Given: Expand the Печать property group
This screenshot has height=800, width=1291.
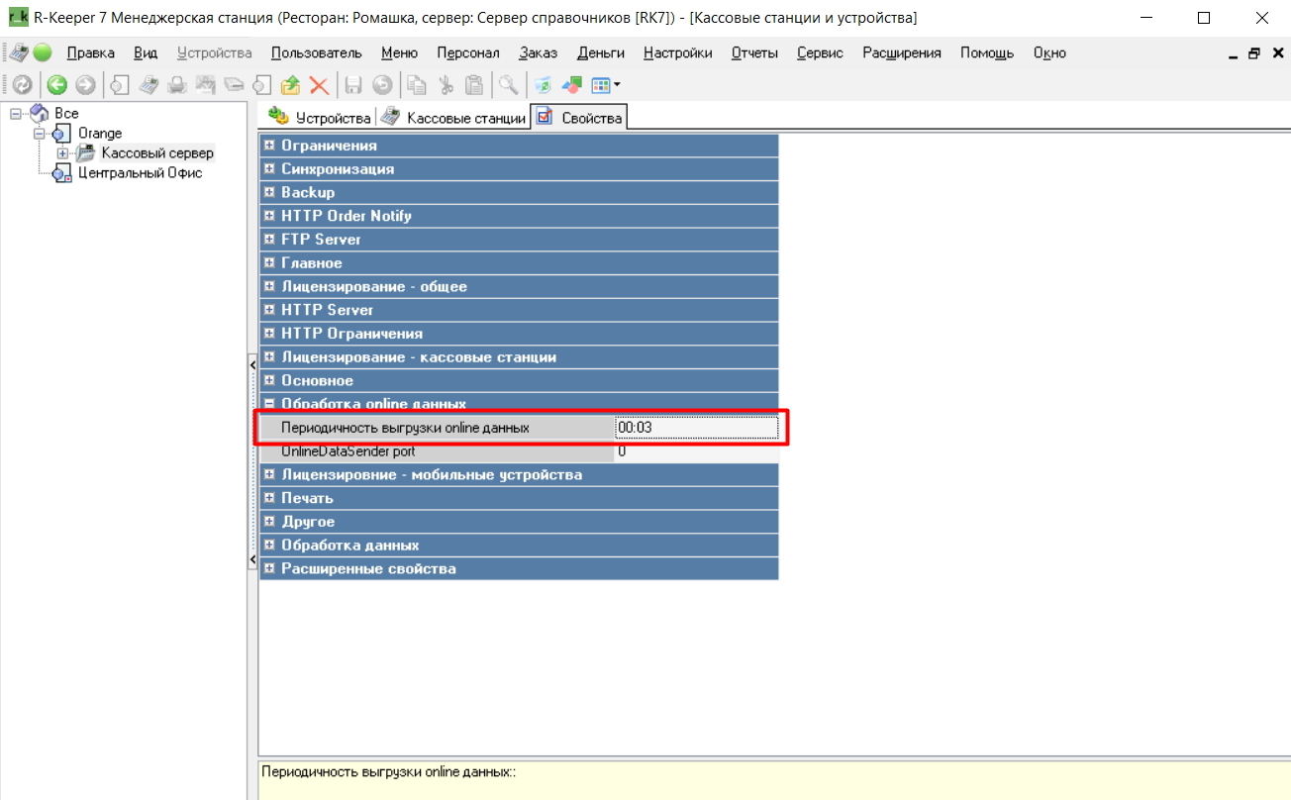Looking at the screenshot, I should pyautogui.click(x=269, y=498).
